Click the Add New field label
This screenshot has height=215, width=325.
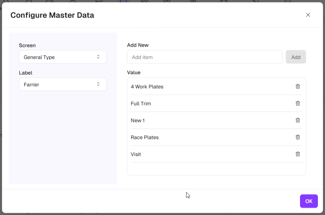(x=138, y=45)
